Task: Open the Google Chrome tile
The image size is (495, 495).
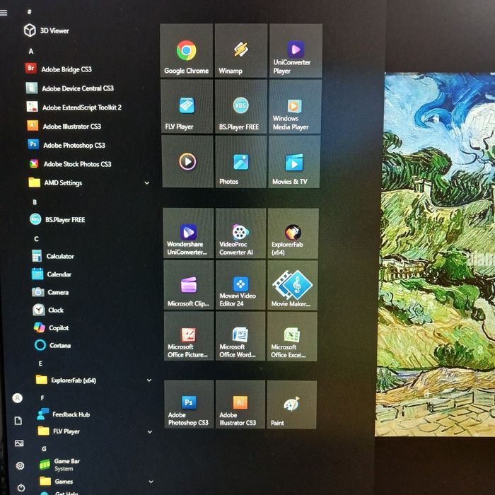Action: point(186,50)
